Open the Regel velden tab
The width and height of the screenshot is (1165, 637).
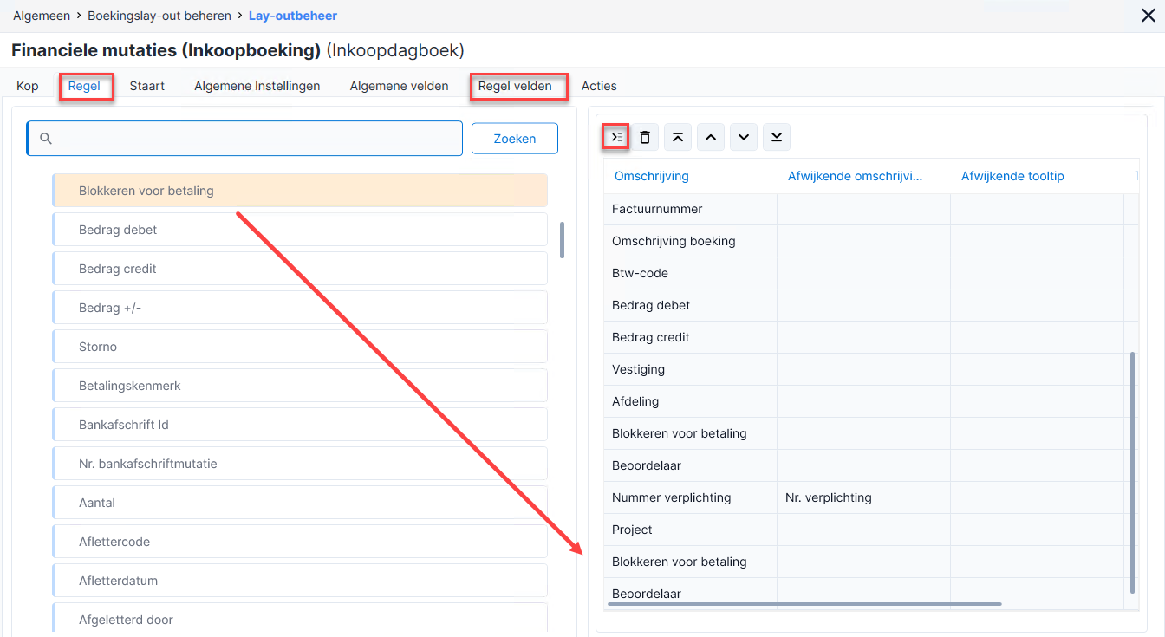(515, 86)
